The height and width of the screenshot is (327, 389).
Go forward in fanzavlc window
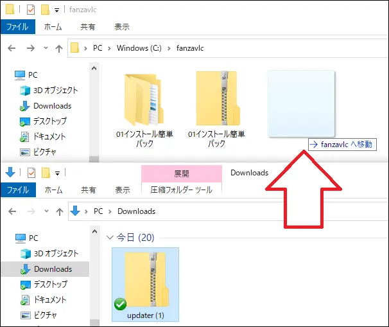[31, 48]
